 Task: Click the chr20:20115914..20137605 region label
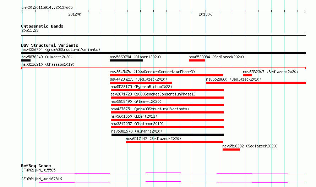click(47, 7)
